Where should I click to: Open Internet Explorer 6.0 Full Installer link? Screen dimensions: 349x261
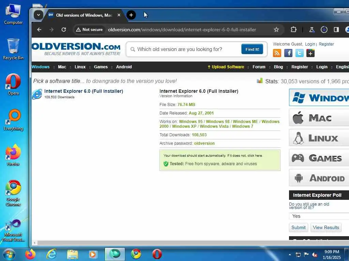[x=84, y=91]
